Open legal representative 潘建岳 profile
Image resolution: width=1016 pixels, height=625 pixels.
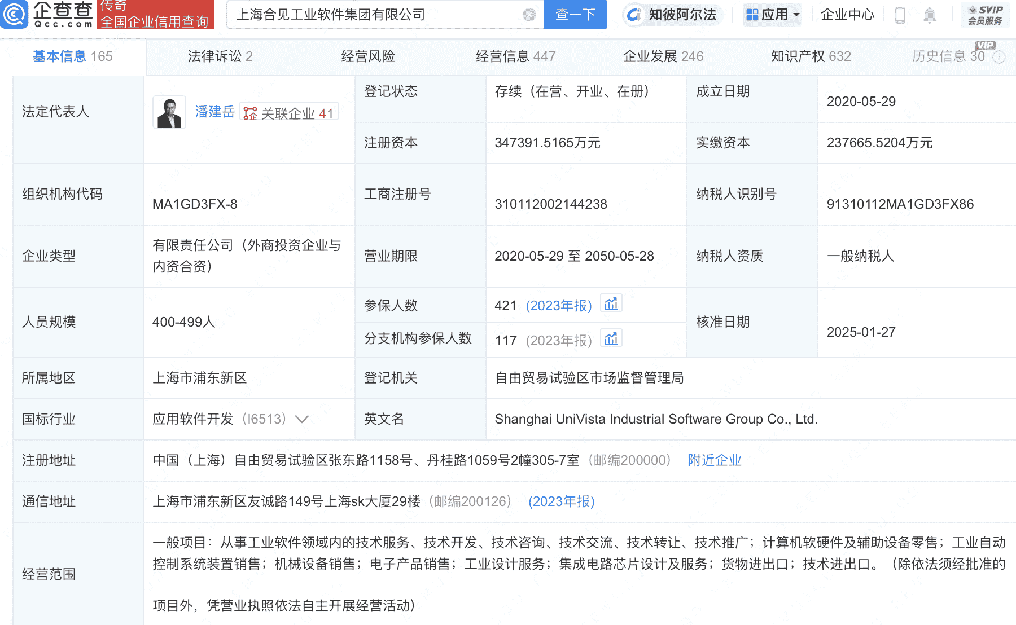[x=214, y=112]
